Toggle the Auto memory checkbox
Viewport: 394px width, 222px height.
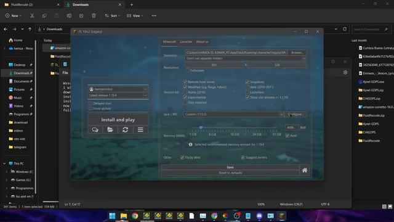(287, 136)
